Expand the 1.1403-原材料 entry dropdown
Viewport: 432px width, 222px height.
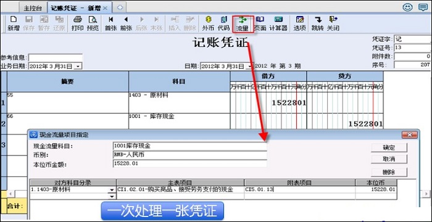[112, 190]
